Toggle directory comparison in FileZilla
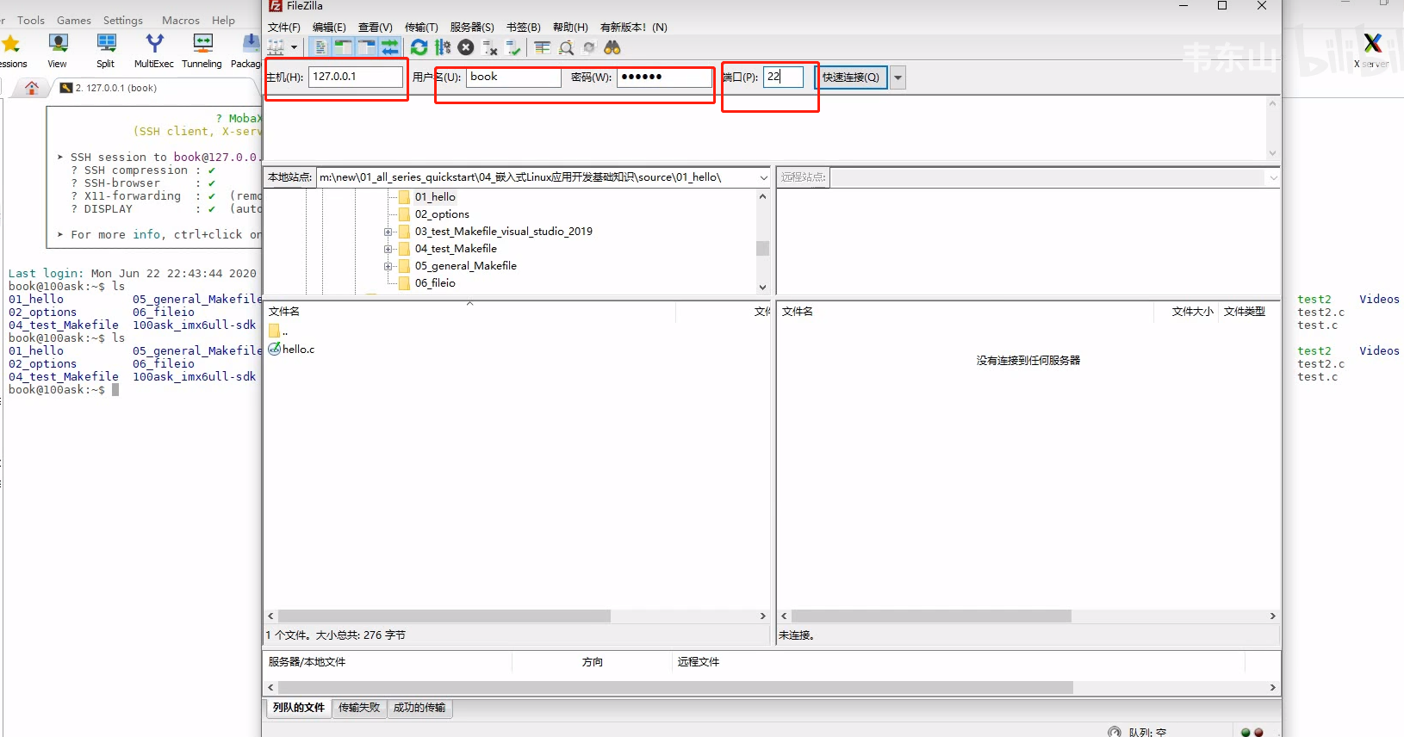Screen dimensions: 1404x737 pyautogui.click(x=566, y=47)
